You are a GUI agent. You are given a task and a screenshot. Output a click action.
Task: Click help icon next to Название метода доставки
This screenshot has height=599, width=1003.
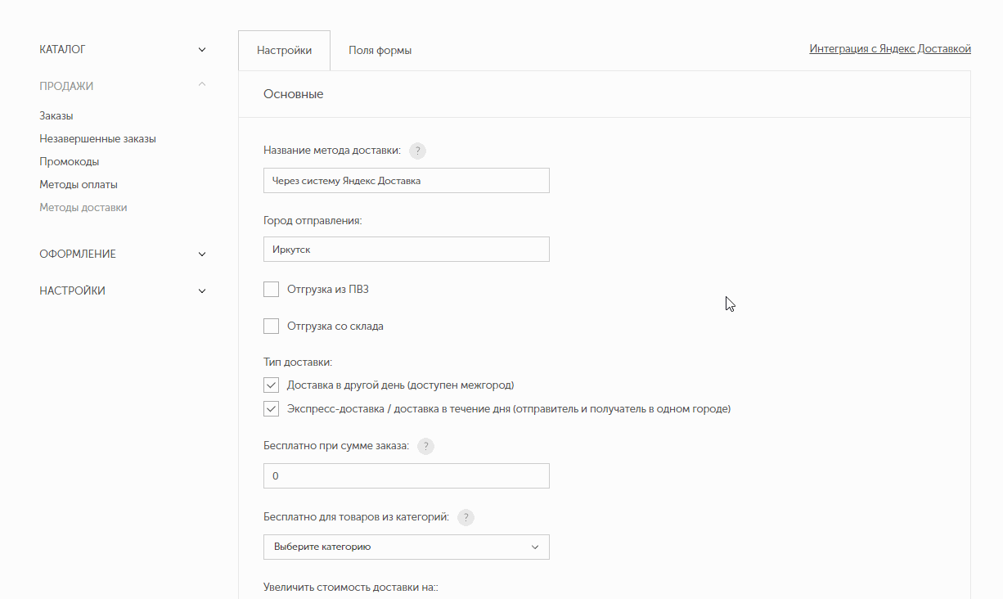417,151
